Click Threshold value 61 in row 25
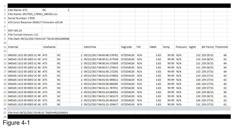Viewport: 233px width, 127px height. click(x=221, y=104)
